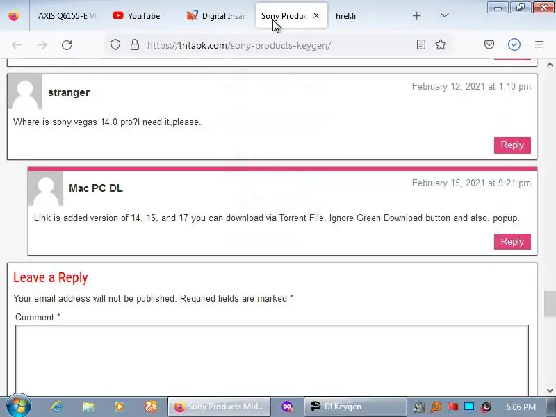
Task: Click the orange magnifier tray icon
Action: pyautogui.click(x=436, y=407)
